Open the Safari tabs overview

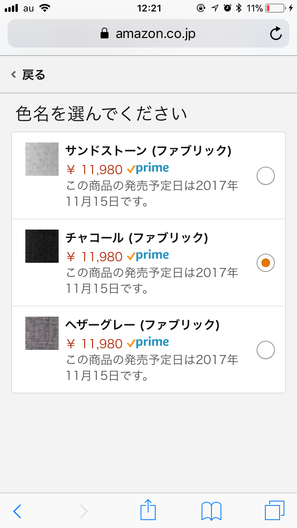pos(274,510)
